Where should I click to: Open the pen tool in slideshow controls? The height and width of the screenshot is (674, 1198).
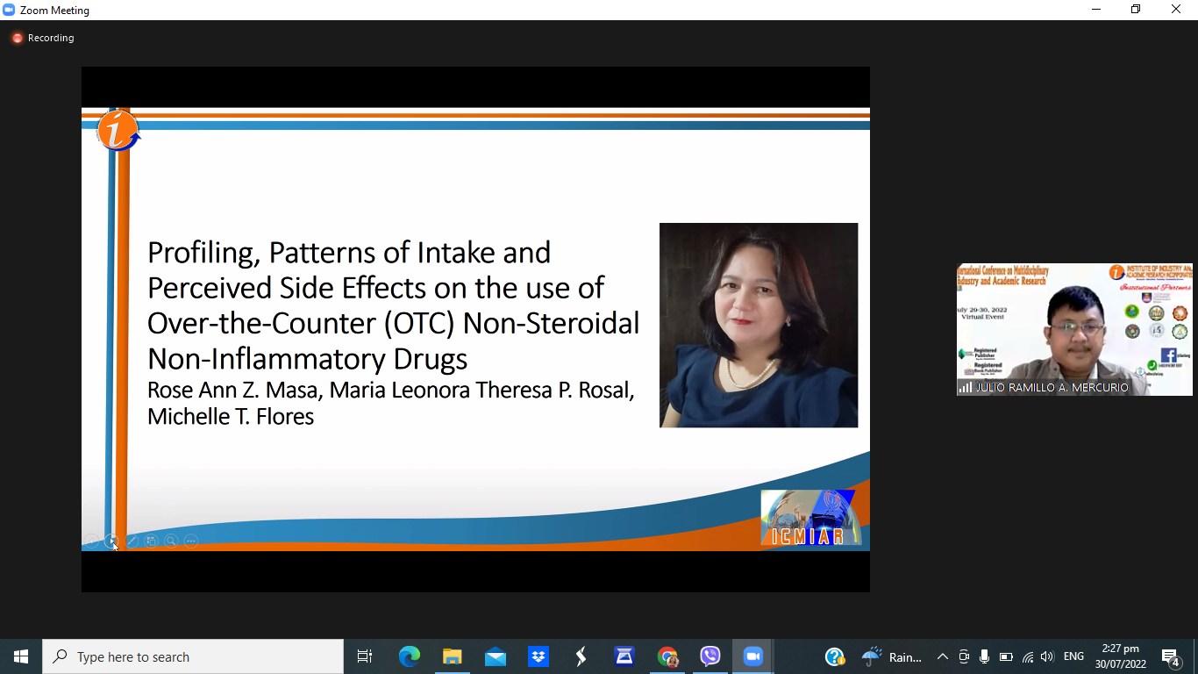tap(132, 541)
